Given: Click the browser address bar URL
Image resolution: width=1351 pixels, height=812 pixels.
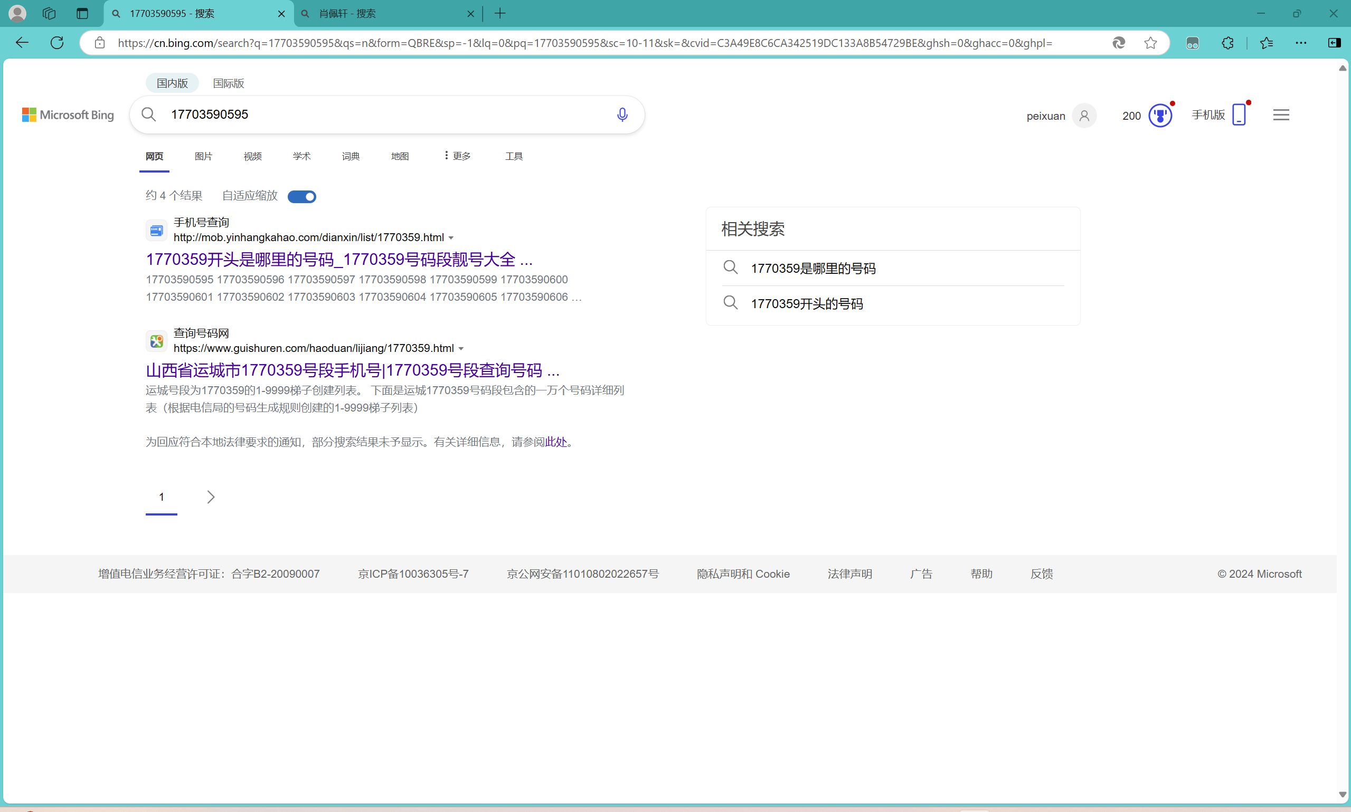Looking at the screenshot, I should (584, 43).
